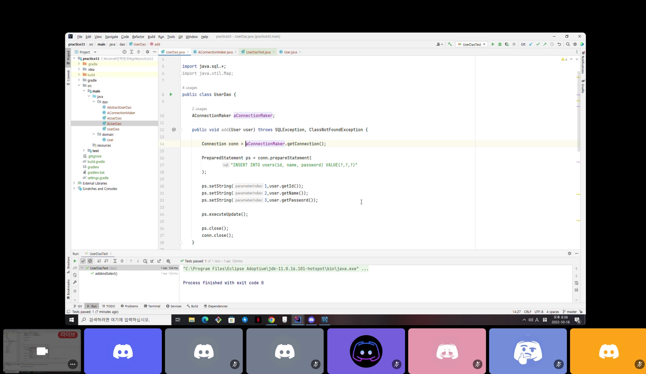Push commits with Git push arrow
The width and height of the screenshot is (646, 374).
[545, 44]
